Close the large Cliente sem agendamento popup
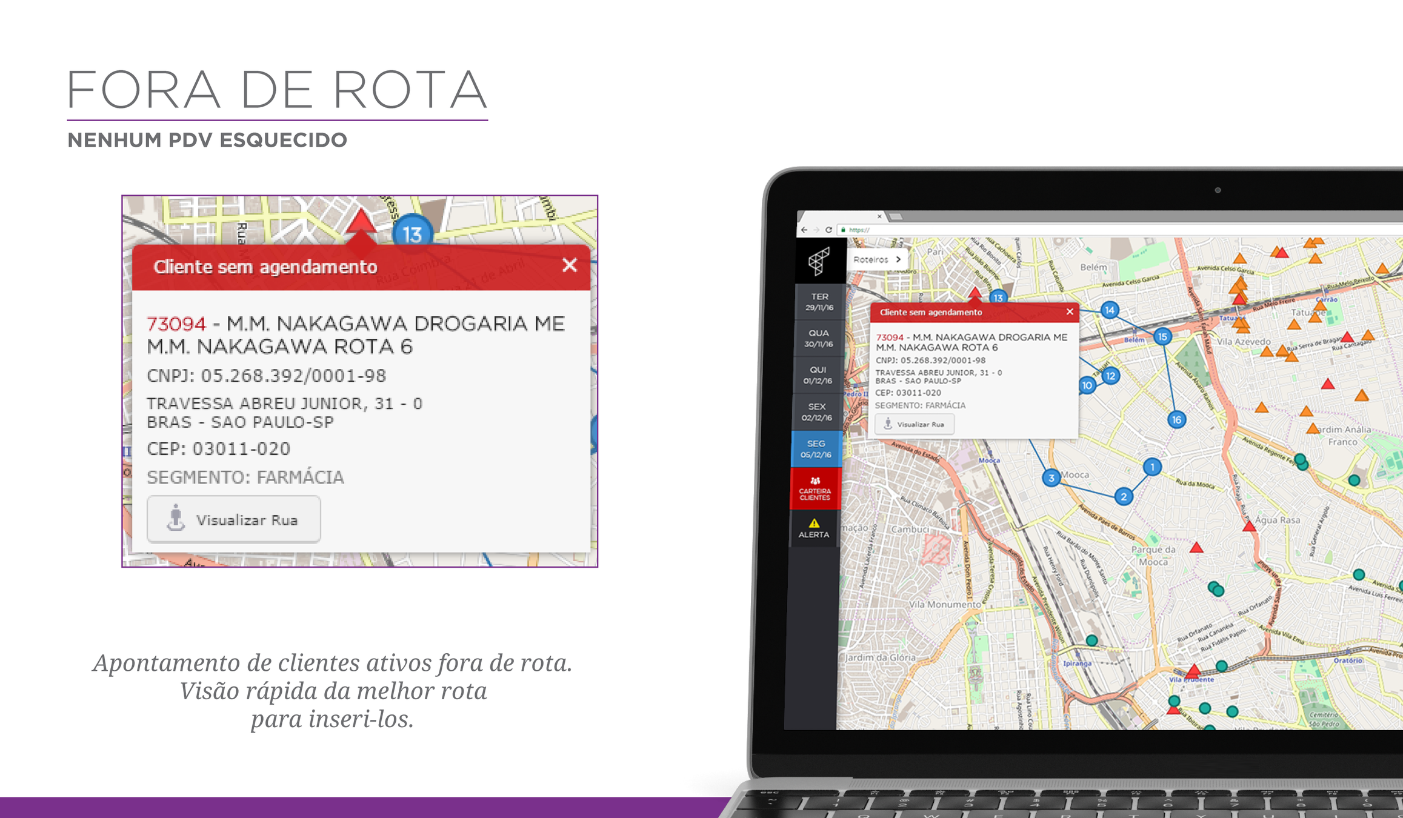 (x=569, y=265)
